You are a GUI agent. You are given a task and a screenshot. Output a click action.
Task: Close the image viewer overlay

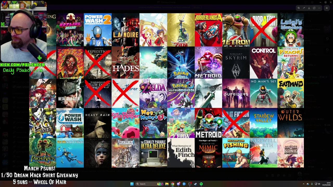(327, 8)
